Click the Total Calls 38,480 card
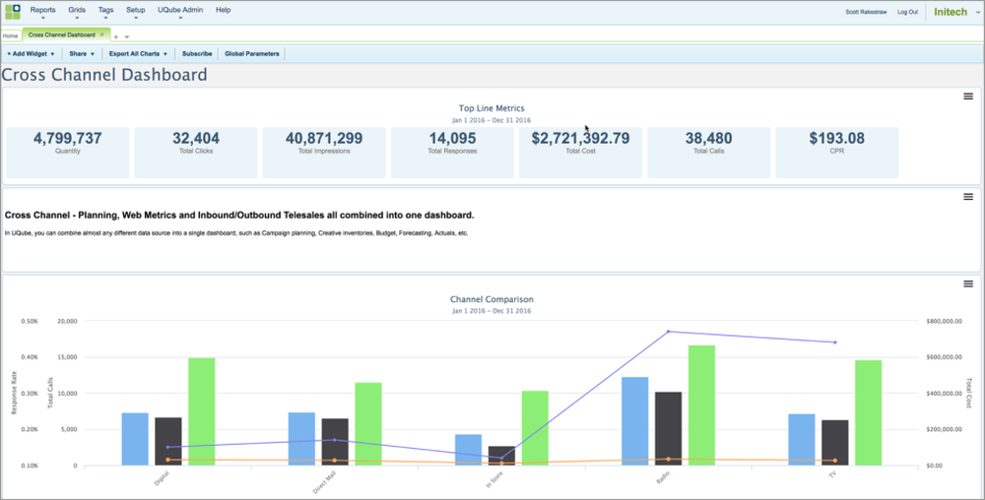This screenshot has height=500, width=985. pyautogui.click(x=708, y=153)
